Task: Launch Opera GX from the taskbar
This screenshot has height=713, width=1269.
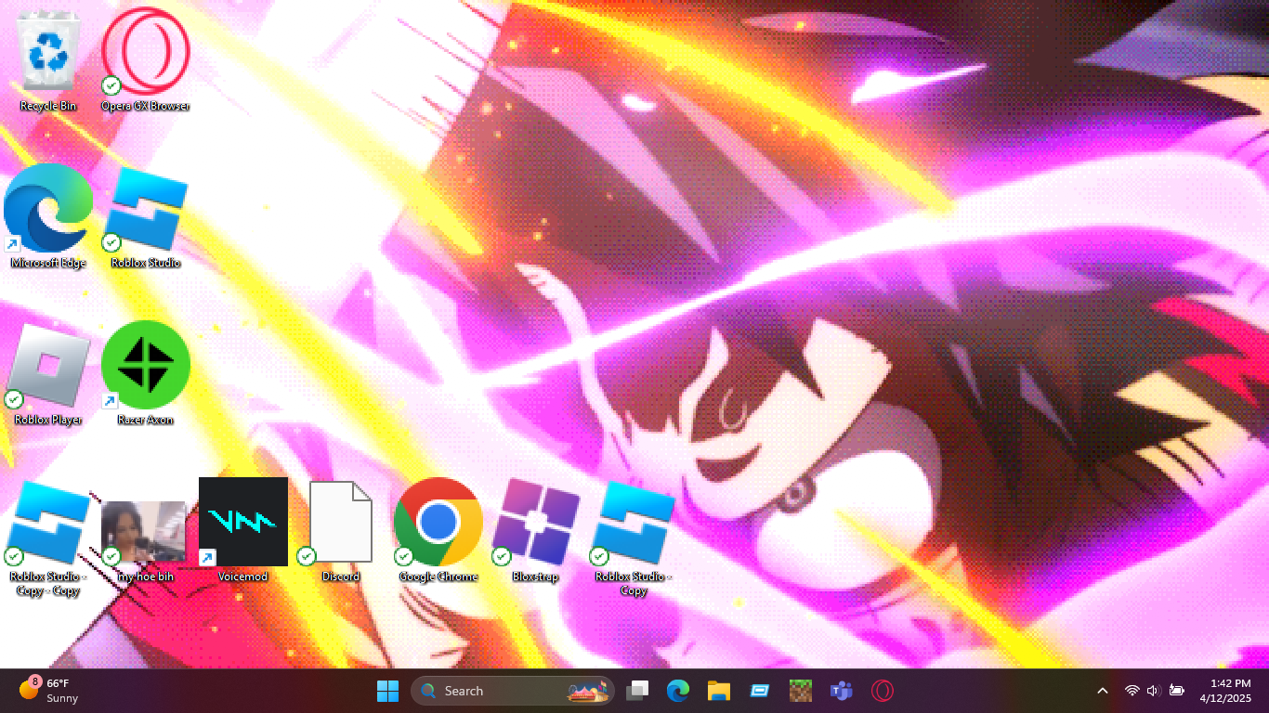Action: (883, 691)
